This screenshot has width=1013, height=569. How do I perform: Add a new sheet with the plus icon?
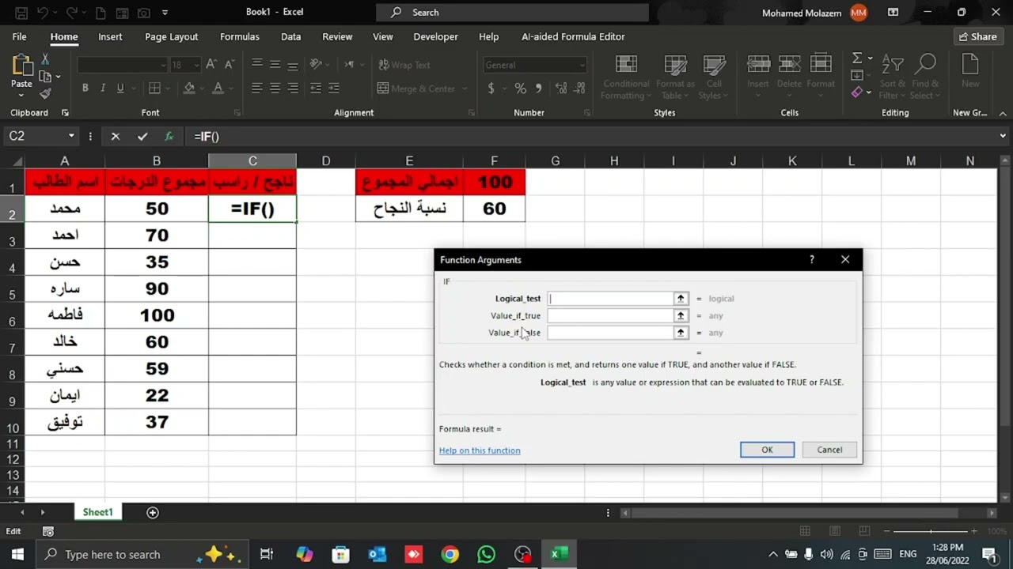pyautogui.click(x=153, y=512)
